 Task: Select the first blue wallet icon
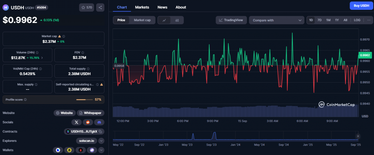pos(58,150)
